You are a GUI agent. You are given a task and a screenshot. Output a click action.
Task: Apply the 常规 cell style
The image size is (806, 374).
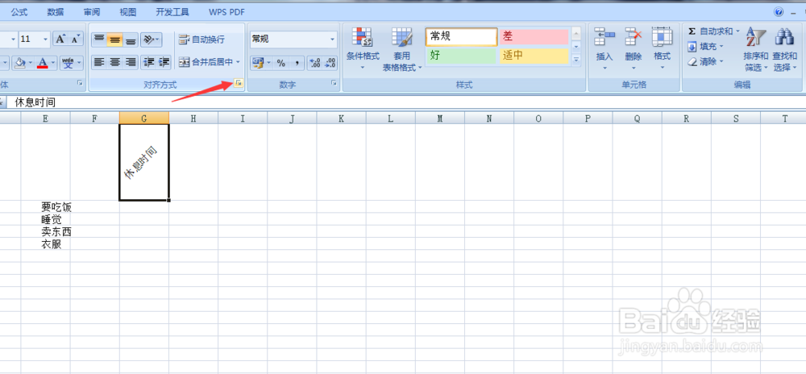tap(461, 36)
